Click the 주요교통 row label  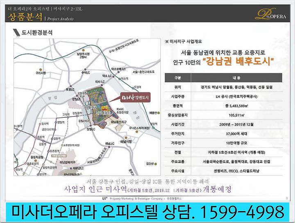pos(178,162)
